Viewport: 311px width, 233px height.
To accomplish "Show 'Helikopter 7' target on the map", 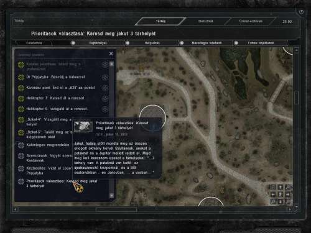I will point(104,98).
